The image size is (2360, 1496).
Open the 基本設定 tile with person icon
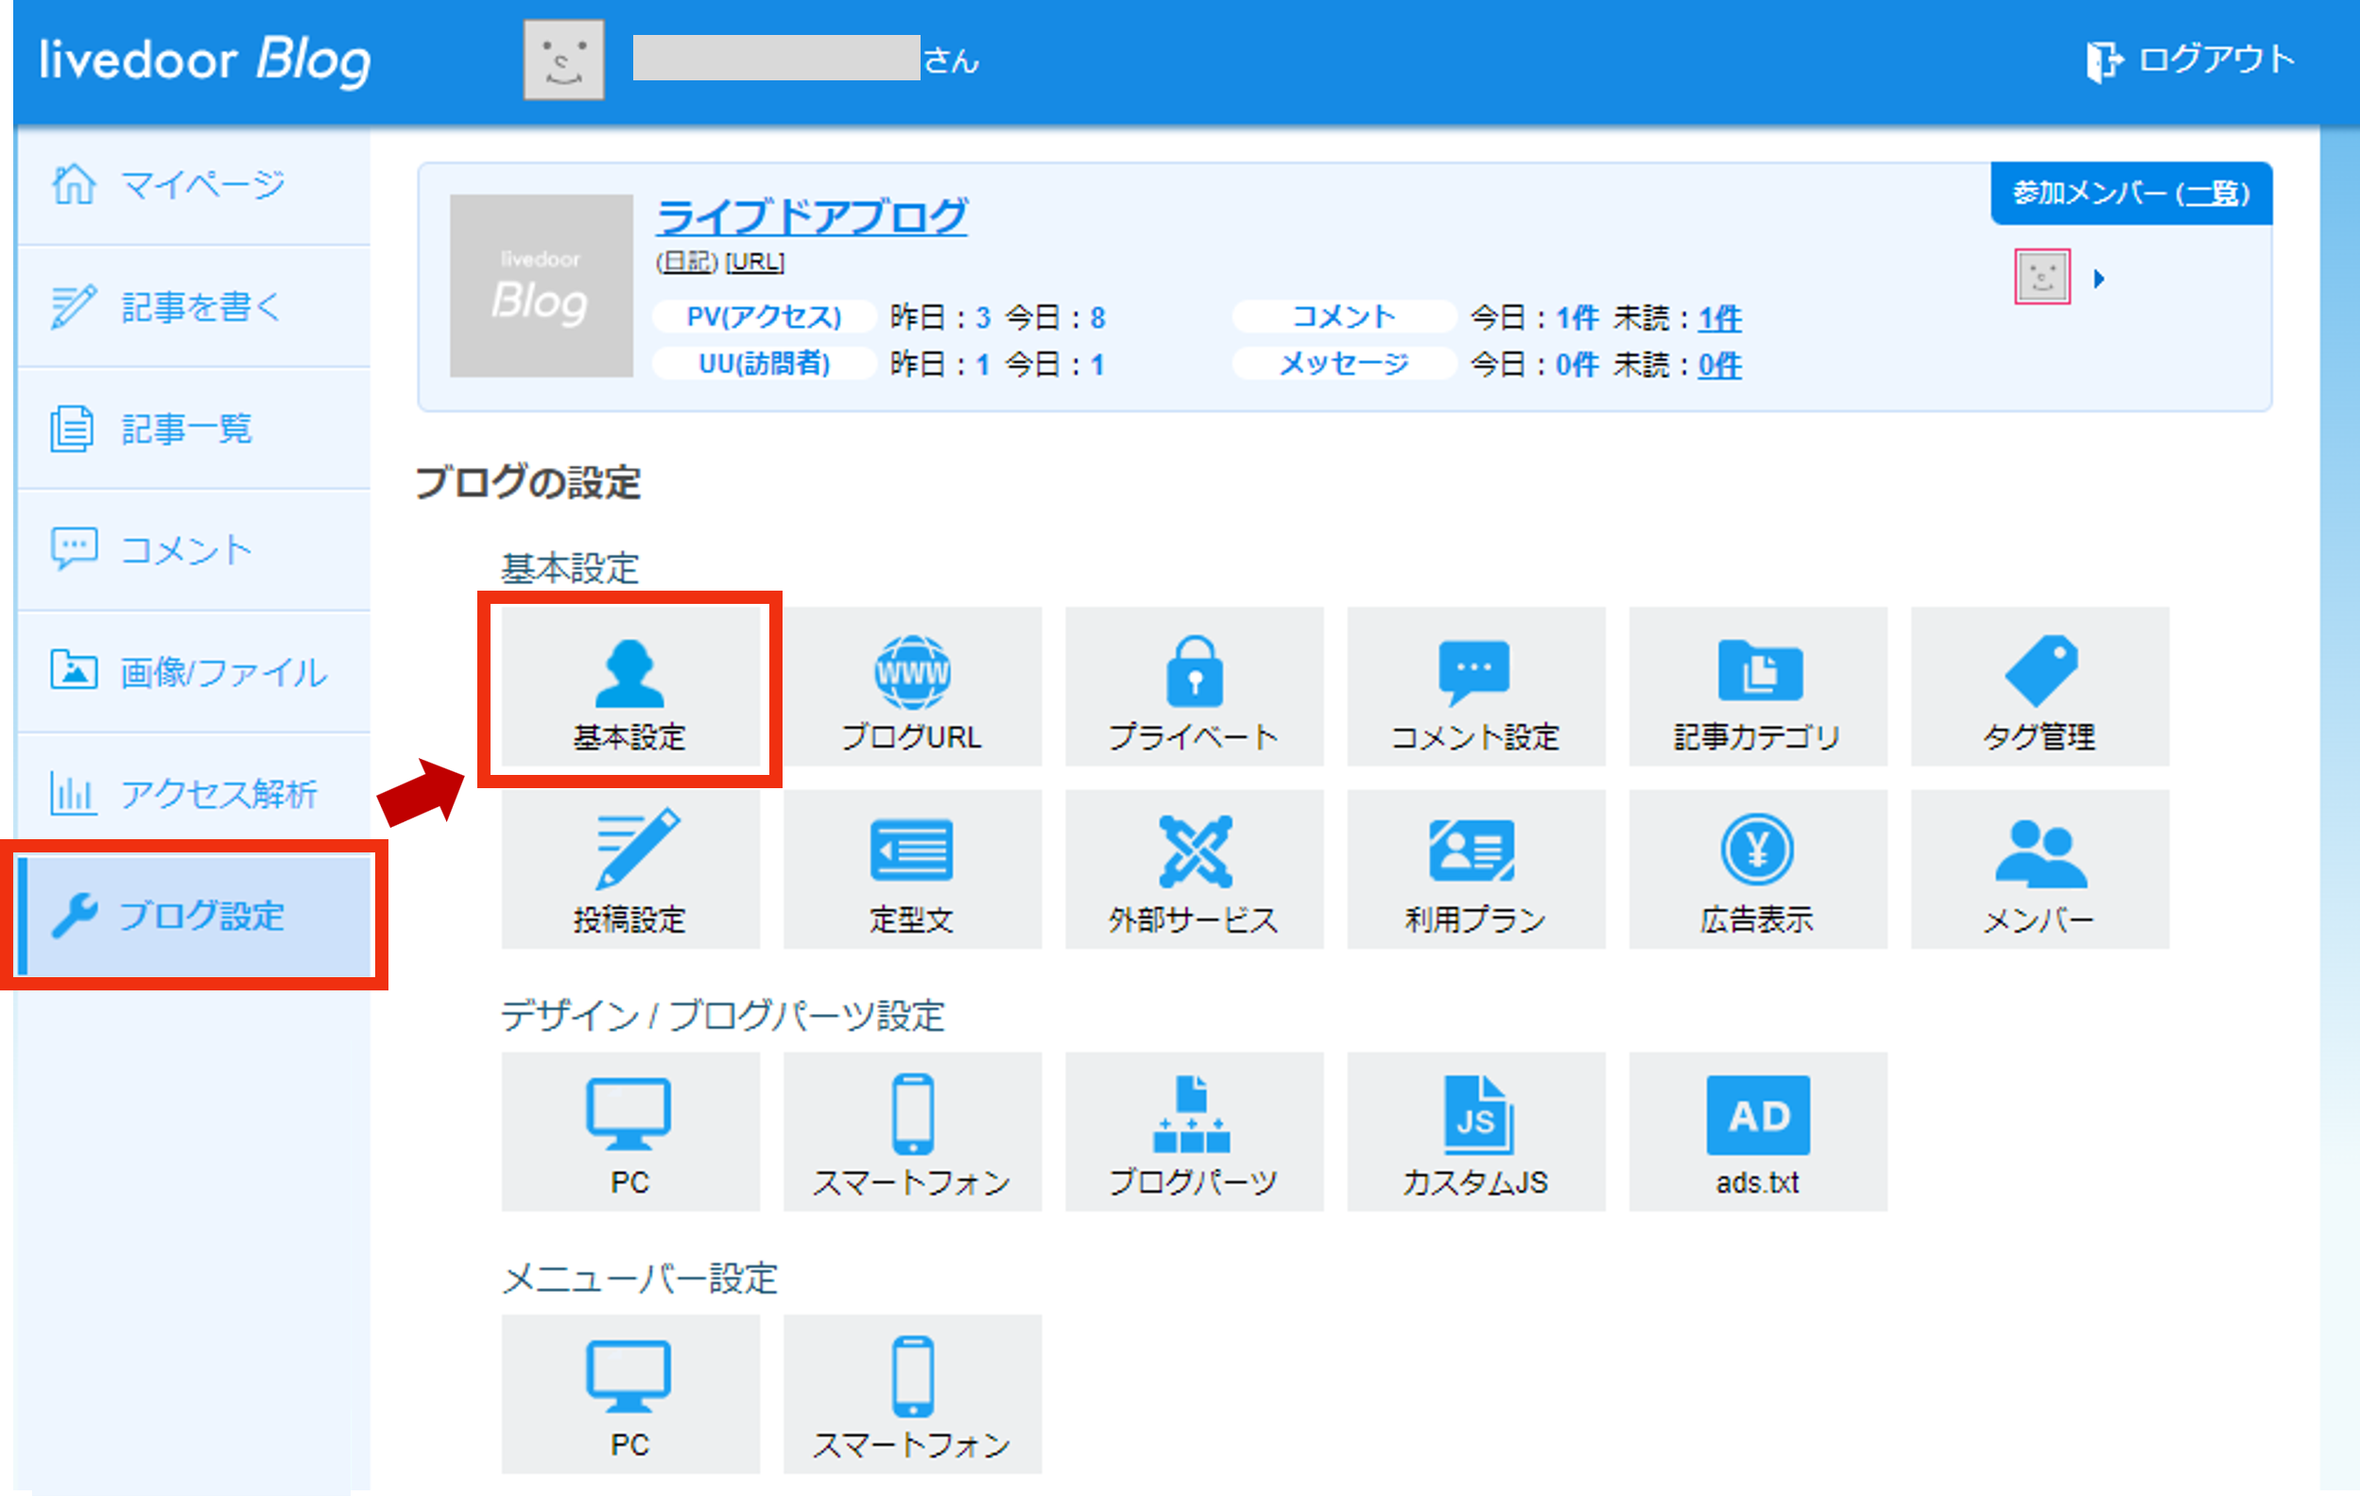tap(630, 687)
